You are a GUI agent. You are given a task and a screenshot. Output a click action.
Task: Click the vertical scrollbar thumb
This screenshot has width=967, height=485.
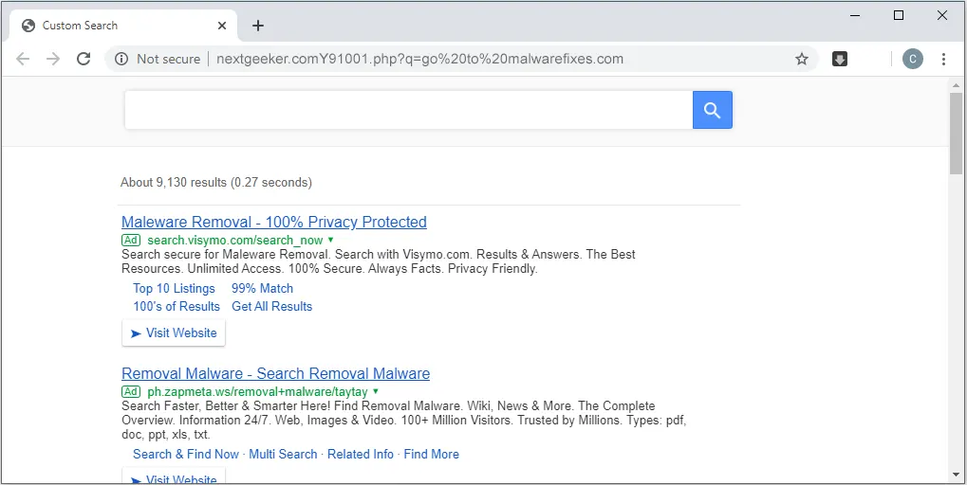pyautogui.click(x=956, y=134)
